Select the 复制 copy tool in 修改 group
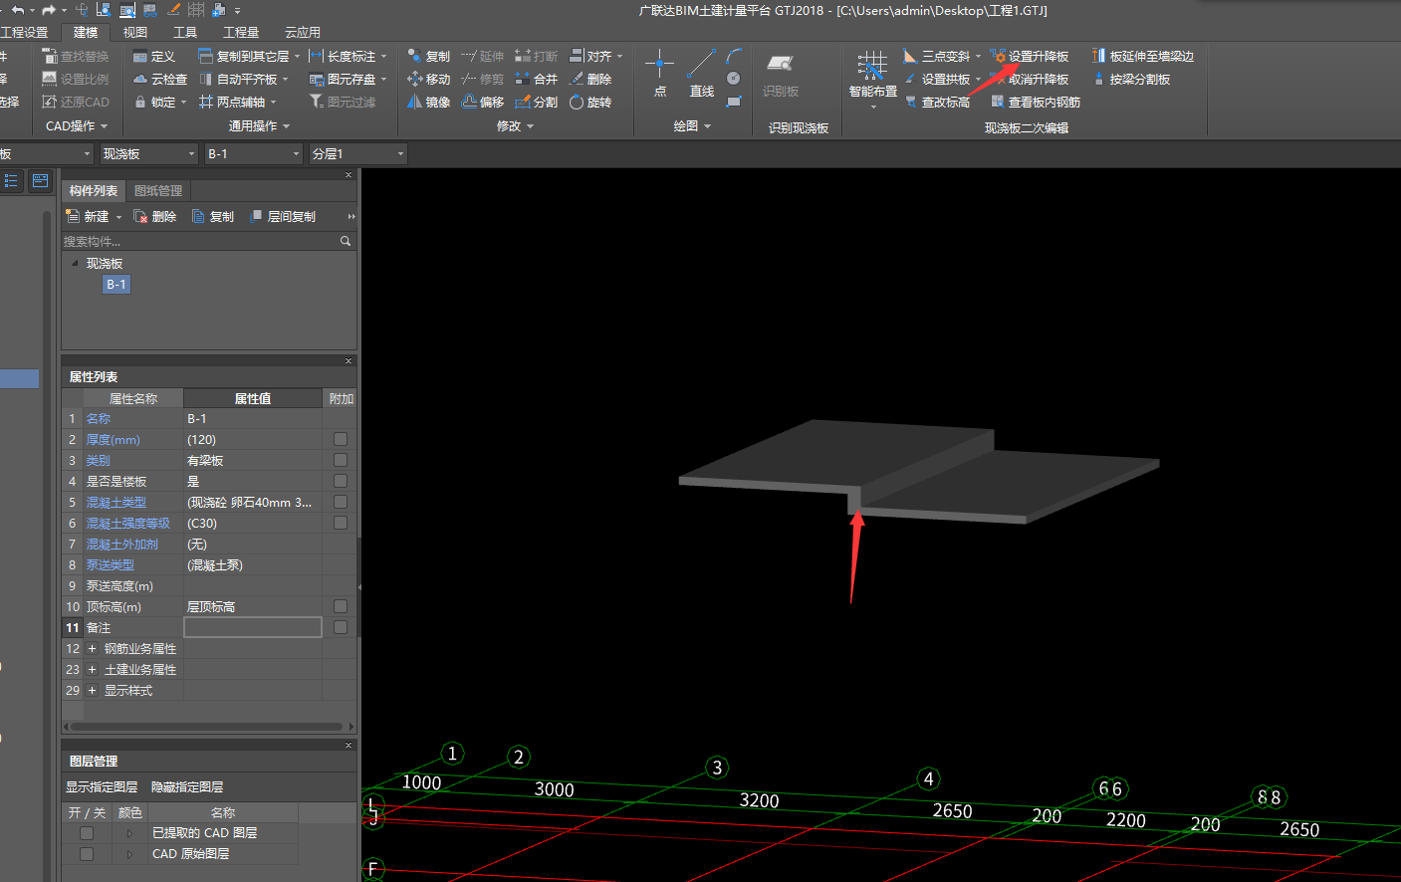Screen dimensions: 1401x882 (x=429, y=57)
